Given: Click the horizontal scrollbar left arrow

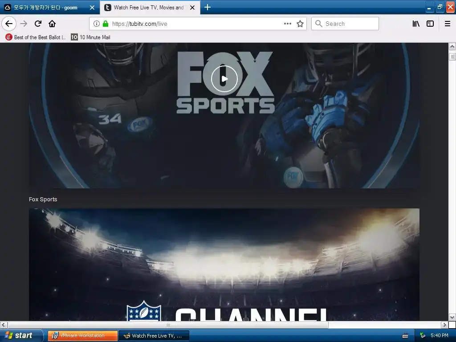Looking at the screenshot, I should click(3, 325).
